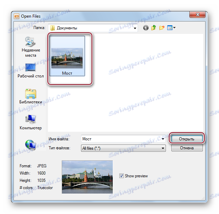The height and width of the screenshot is (214, 219).
Task: Open Computer (Компьютер) location
Action: [x=31, y=122]
